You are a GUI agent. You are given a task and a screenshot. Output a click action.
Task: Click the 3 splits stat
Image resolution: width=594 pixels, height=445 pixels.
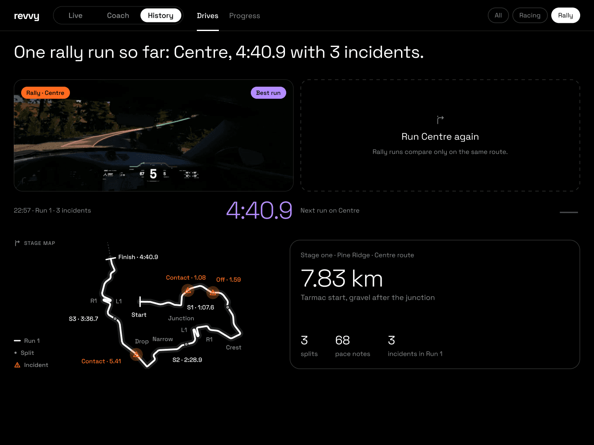309,346
